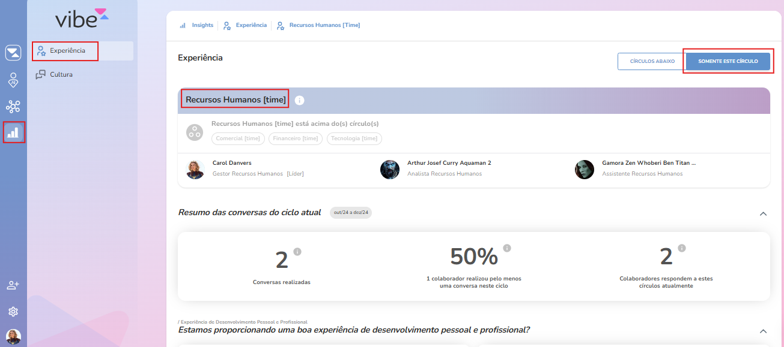Click info icon next to 2 Conversas realizadas
This screenshot has height=347, width=784.
click(297, 251)
